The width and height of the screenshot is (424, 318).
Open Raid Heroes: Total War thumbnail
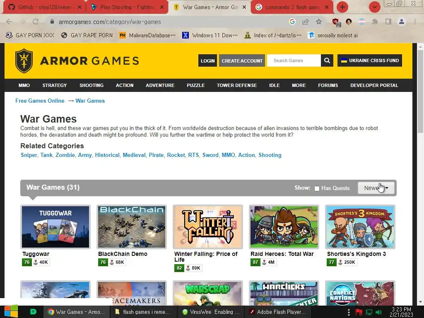coord(284,226)
